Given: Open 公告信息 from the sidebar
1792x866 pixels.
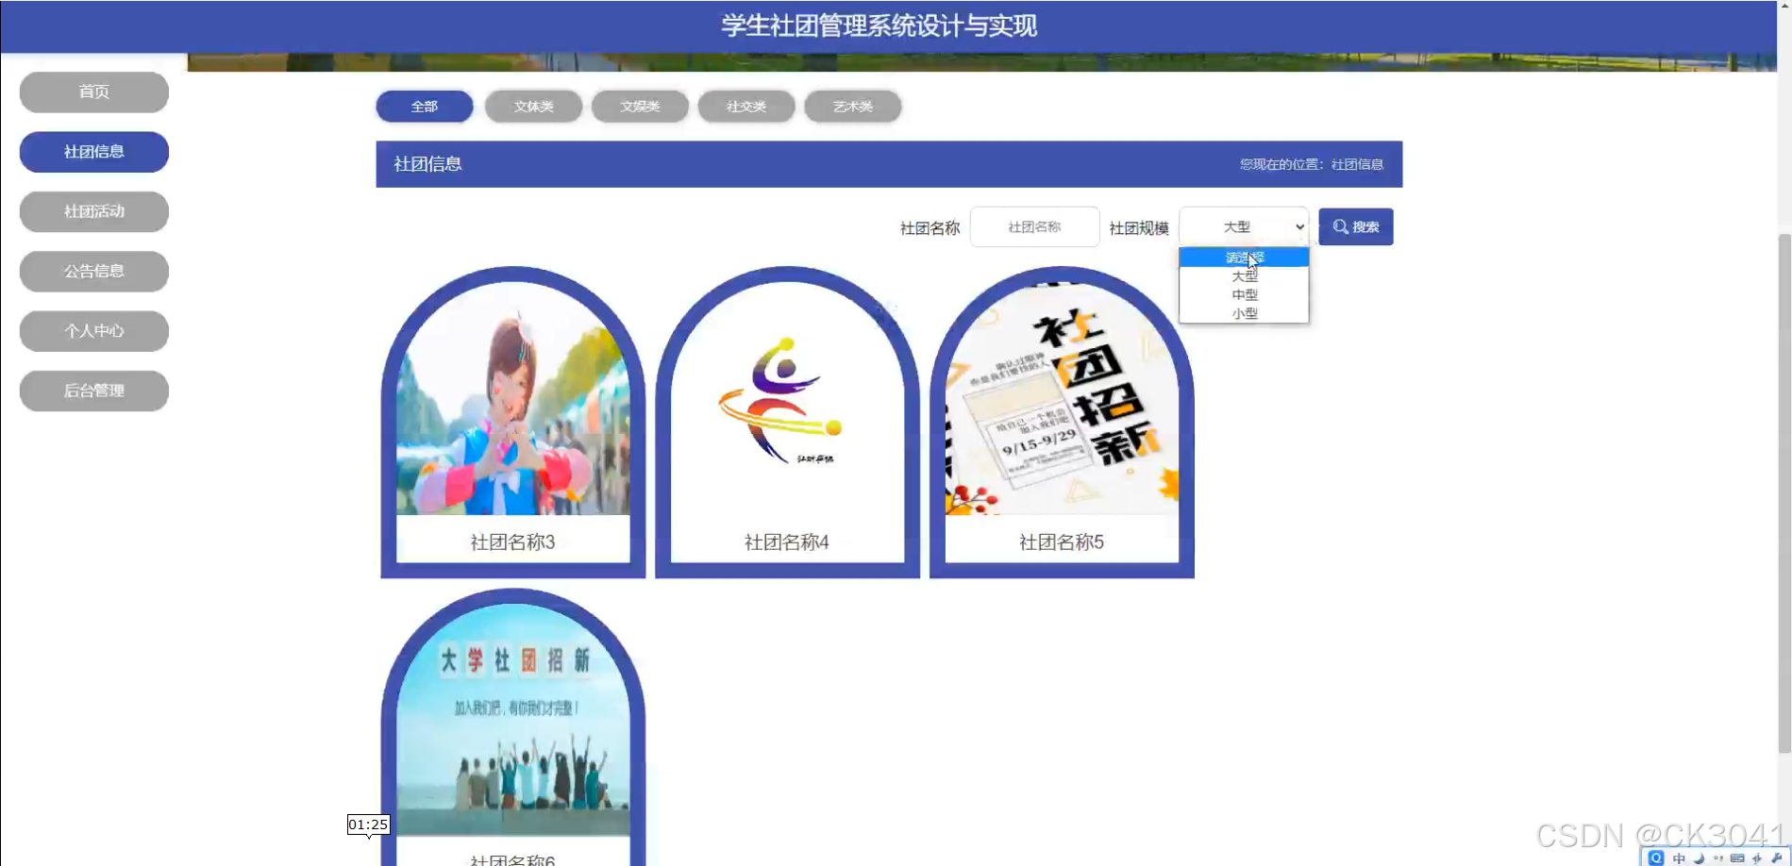Looking at the screenshot, I should coord(93,271).
